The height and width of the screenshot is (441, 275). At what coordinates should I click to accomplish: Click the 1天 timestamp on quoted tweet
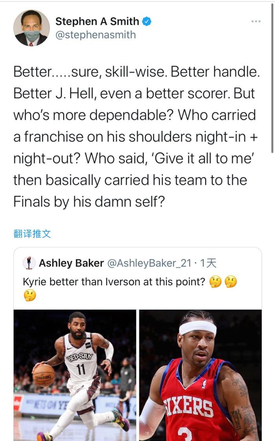coord(208,263)
